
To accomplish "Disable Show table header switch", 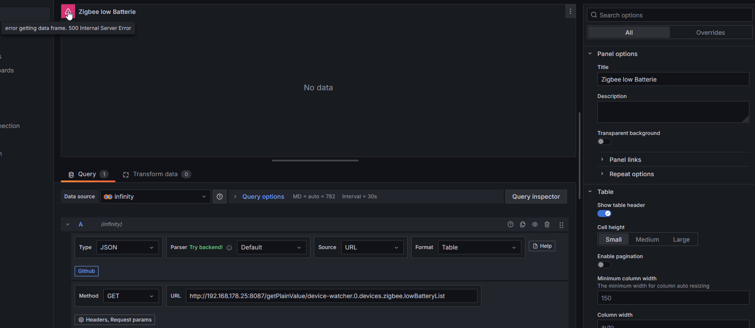I will coord(604,213).
